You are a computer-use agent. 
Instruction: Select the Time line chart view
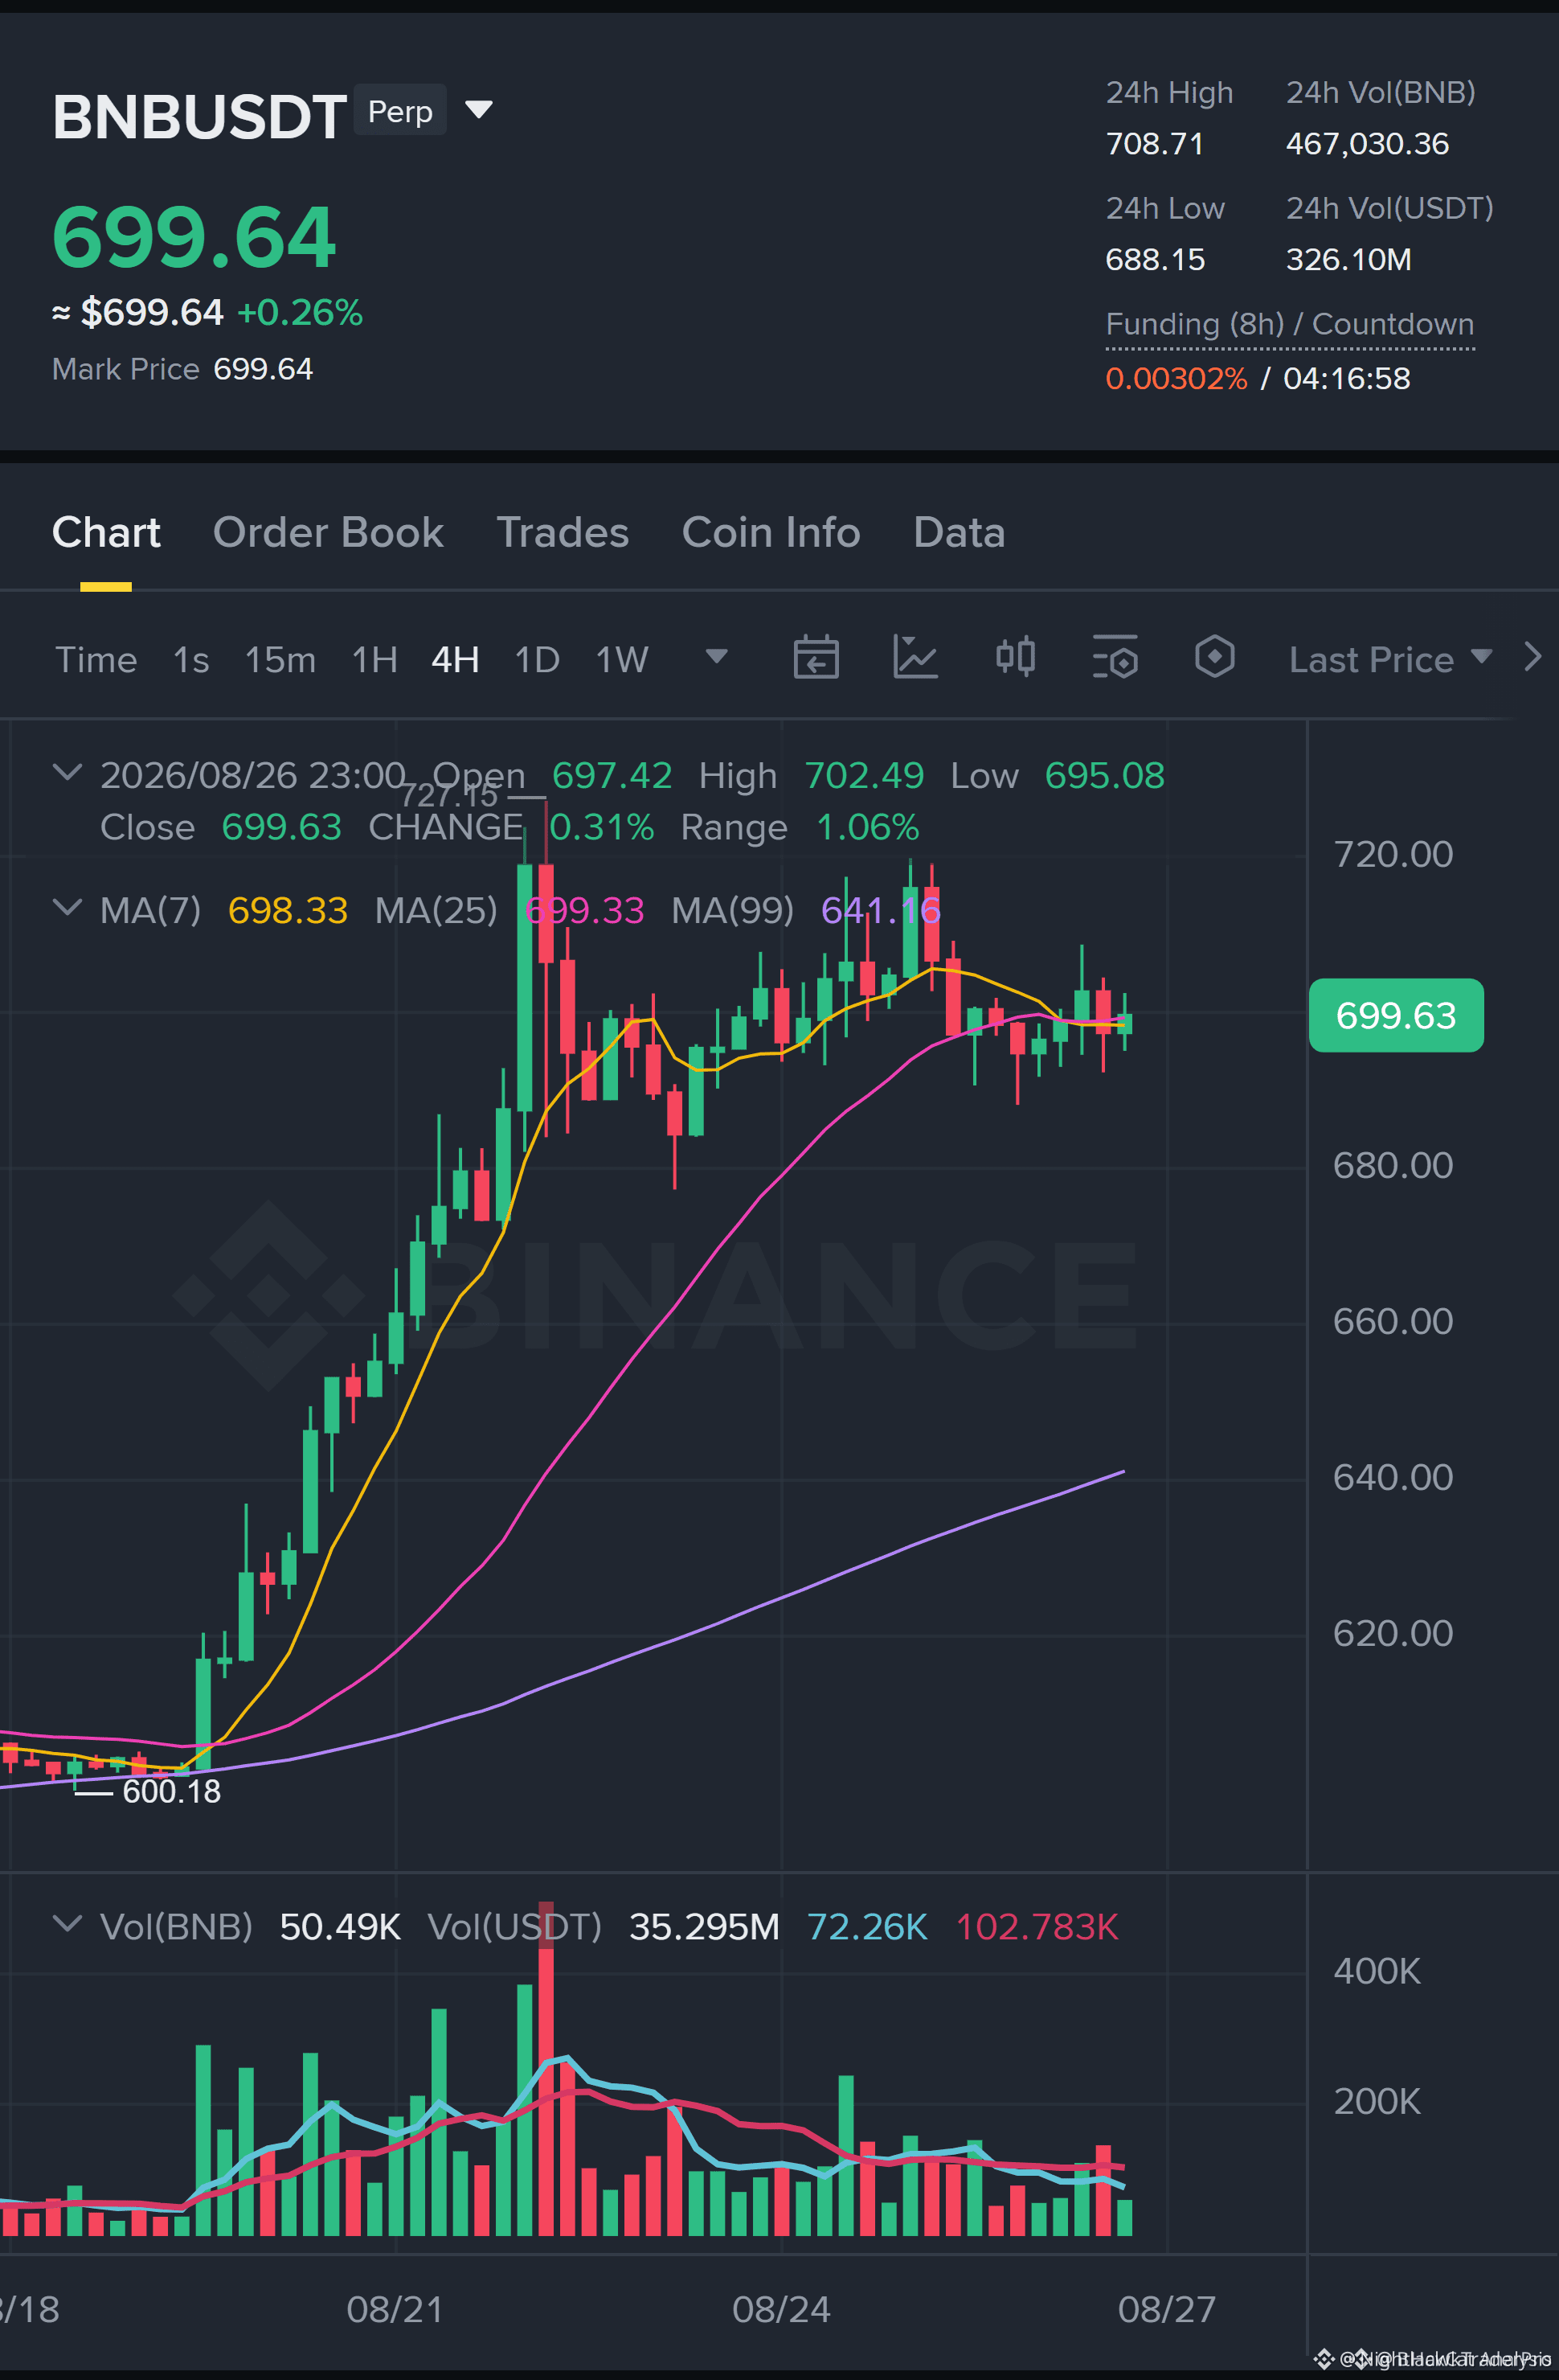click(96, 659)
